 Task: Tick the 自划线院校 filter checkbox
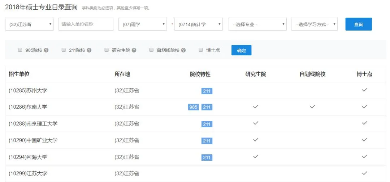pos(151,50)
